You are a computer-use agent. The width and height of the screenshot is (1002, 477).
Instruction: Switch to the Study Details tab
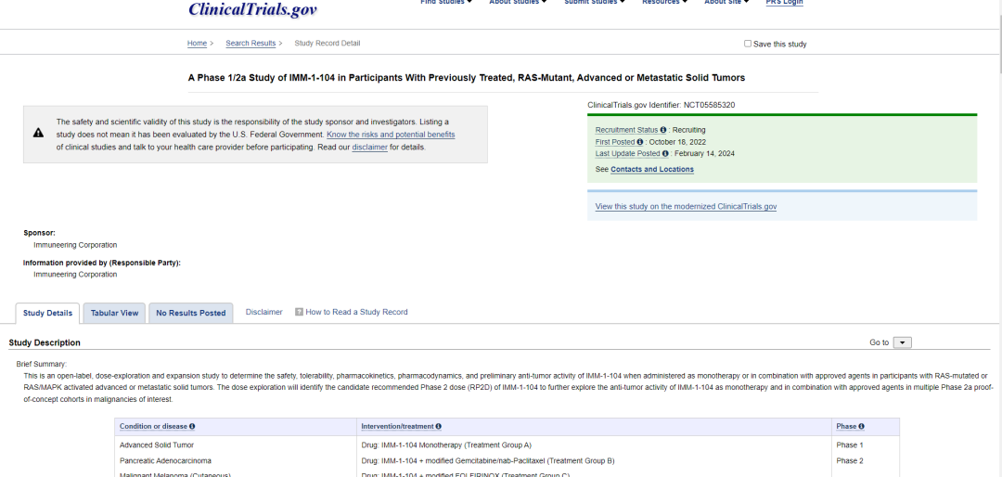pos(47,314)
